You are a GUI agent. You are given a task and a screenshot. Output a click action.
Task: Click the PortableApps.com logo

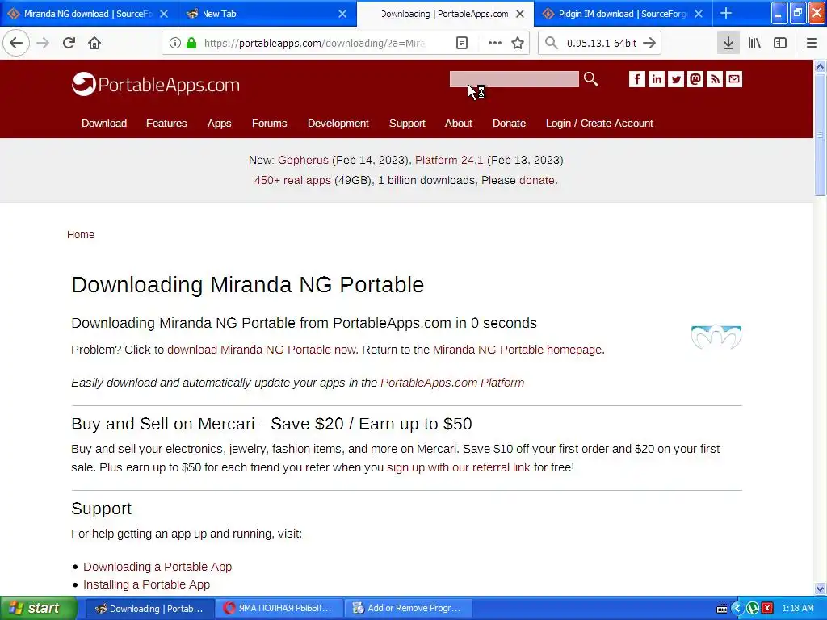tap(156, 84)
